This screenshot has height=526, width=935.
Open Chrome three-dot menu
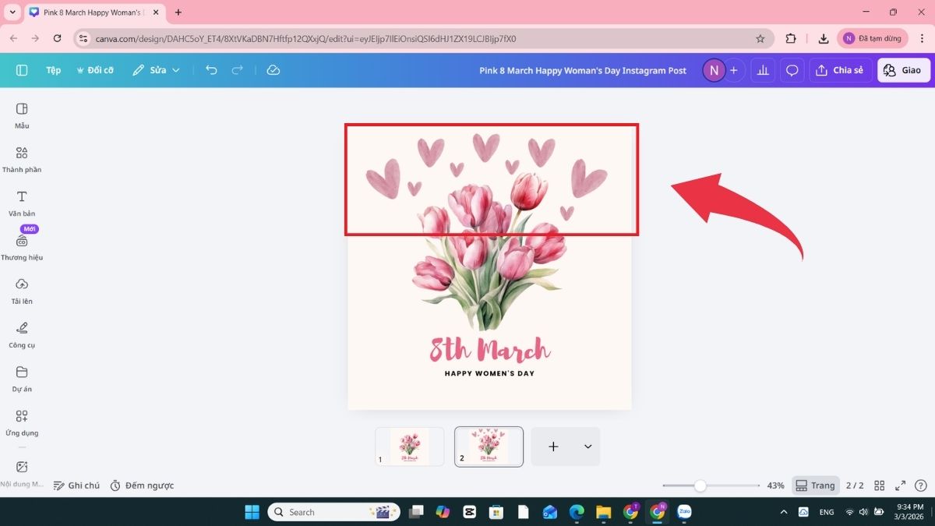pyautogui.click(x=921, y=38)
